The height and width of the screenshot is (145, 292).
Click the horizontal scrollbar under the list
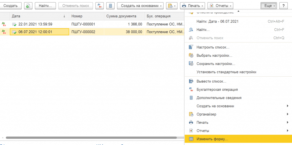[x=91, y=138]
